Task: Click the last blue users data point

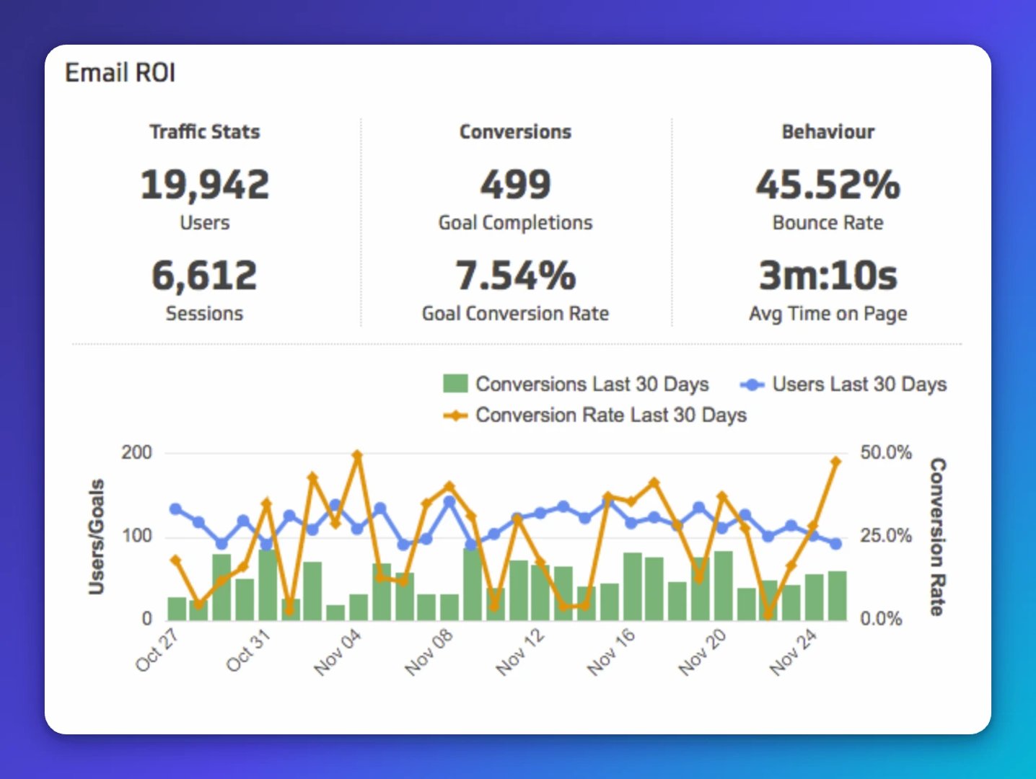Action: tap(836, 544)
